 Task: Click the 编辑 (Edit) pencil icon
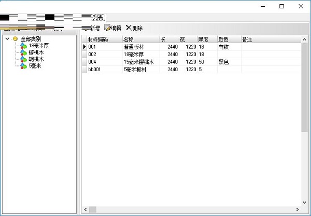pos(108,28)
